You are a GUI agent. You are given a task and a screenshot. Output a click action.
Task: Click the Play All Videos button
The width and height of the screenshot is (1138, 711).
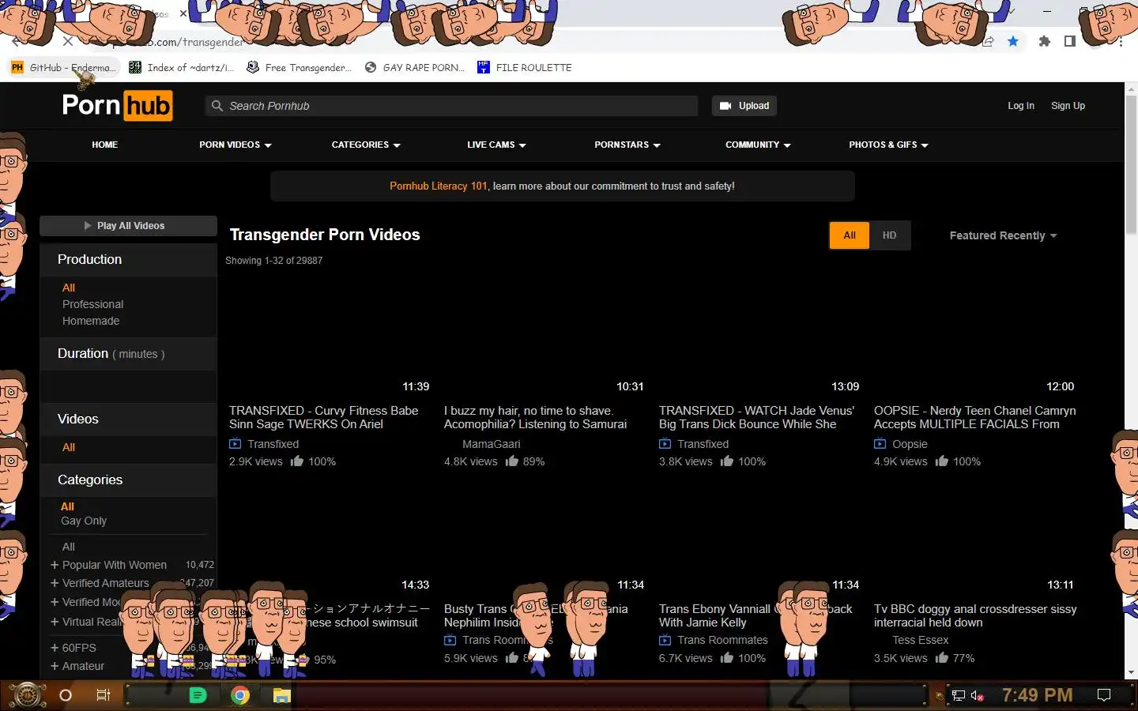[128, 226]
